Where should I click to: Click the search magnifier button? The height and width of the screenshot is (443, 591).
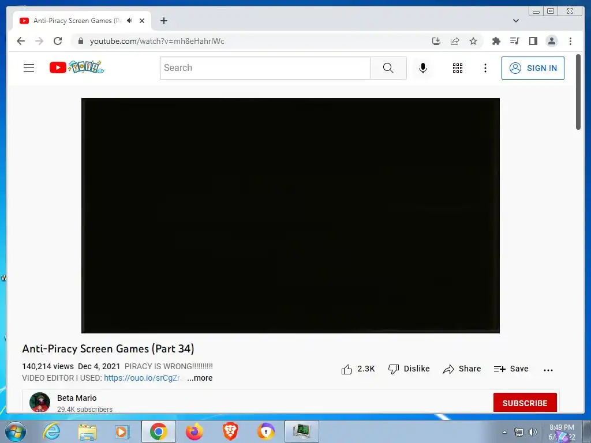388,68
